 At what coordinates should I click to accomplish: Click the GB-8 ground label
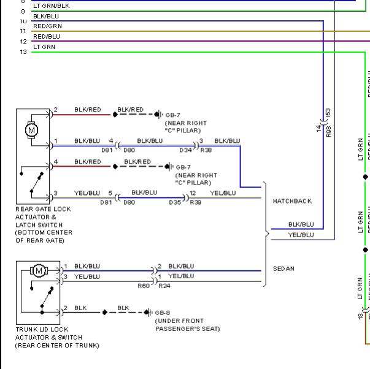163,313
